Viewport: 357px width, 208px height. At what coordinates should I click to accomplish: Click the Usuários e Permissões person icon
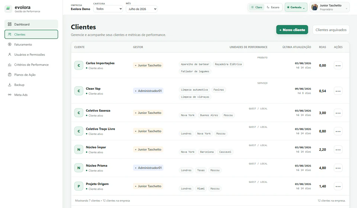(10, 55)
